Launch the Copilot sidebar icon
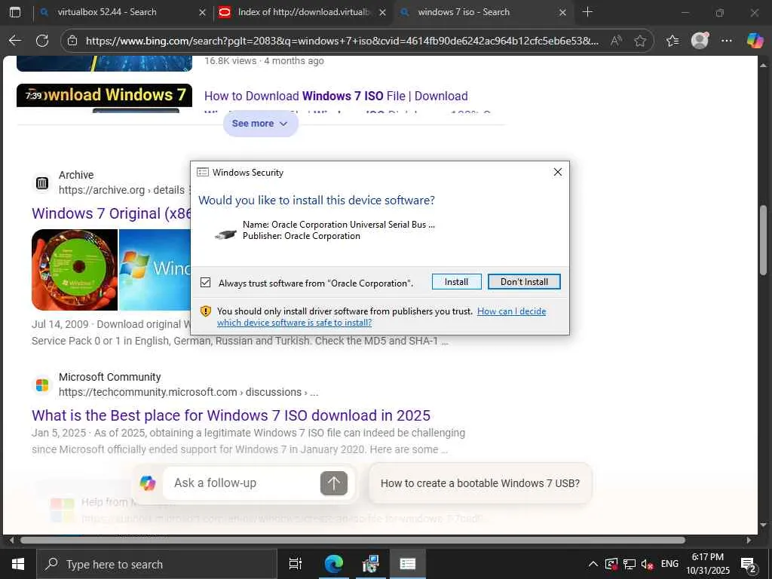 (x=755, y=41)
